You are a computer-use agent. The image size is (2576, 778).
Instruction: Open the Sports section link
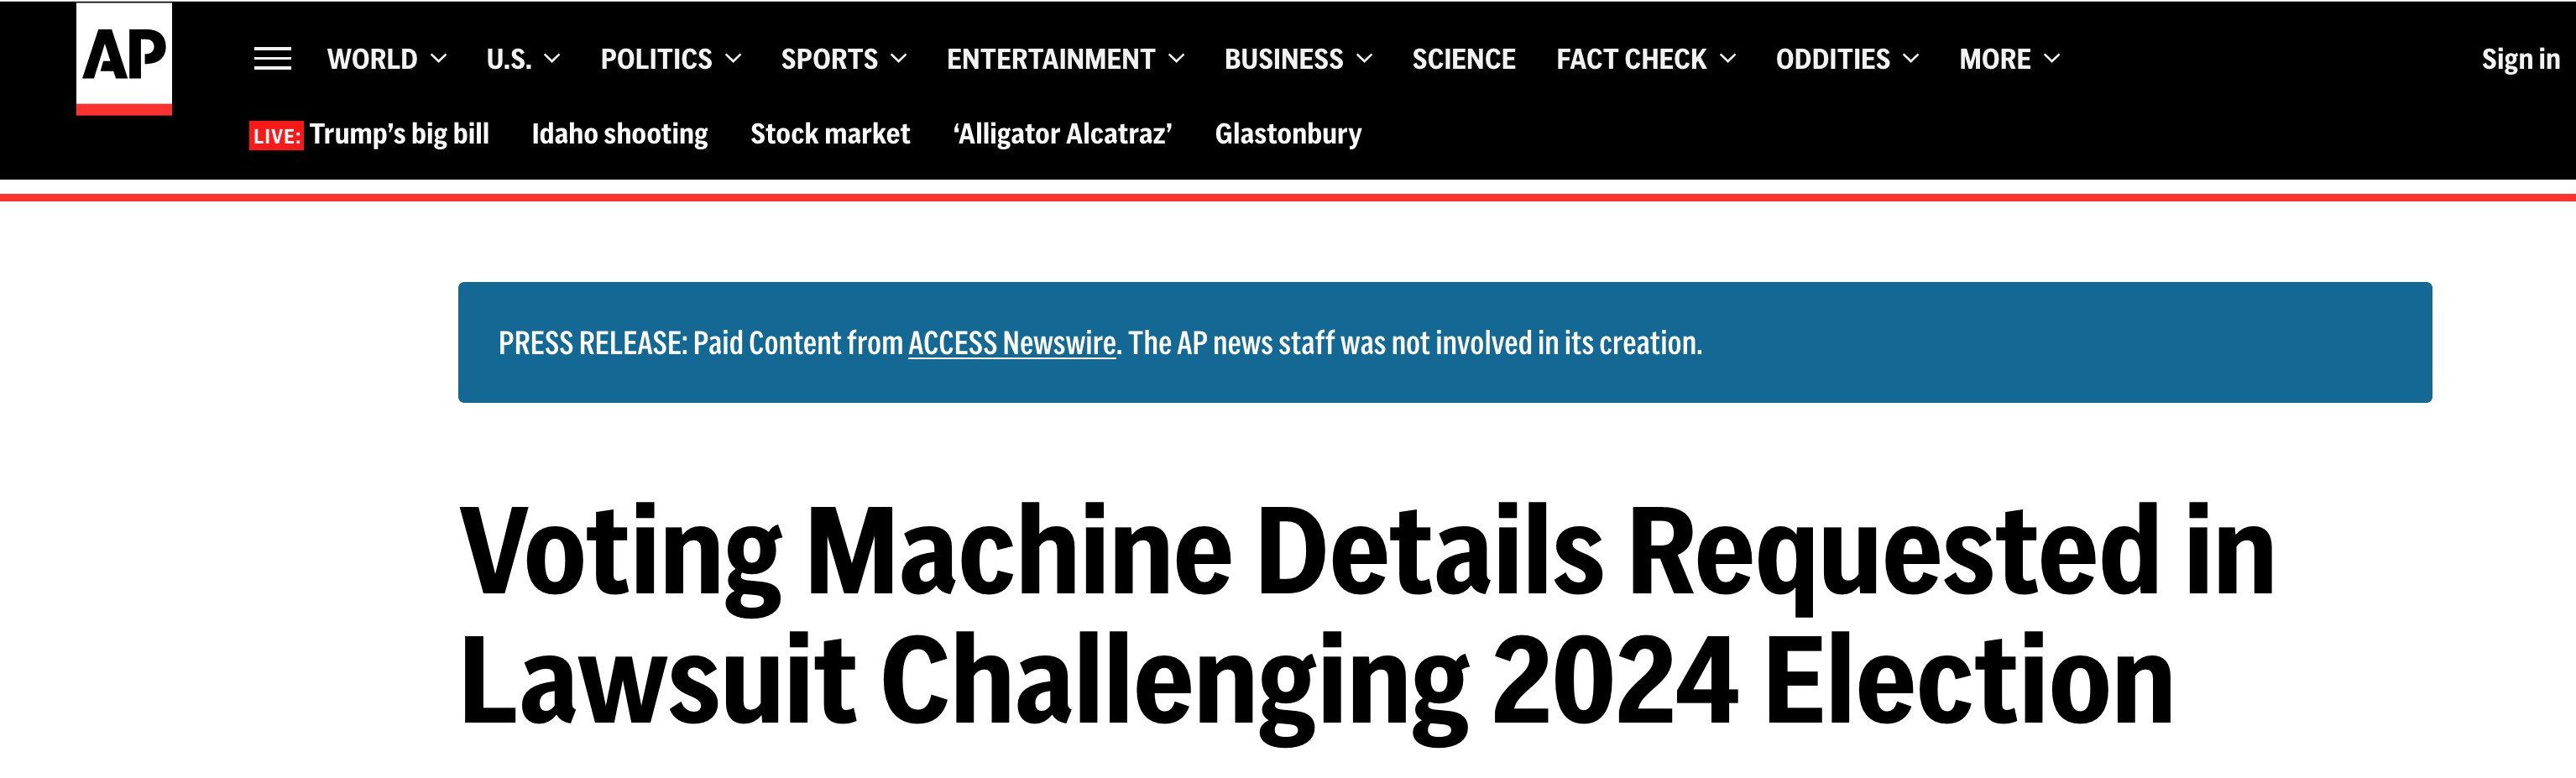click(x=829, y=59)
